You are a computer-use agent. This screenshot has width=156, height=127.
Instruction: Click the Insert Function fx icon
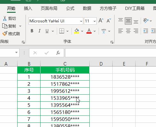point(58,53)
